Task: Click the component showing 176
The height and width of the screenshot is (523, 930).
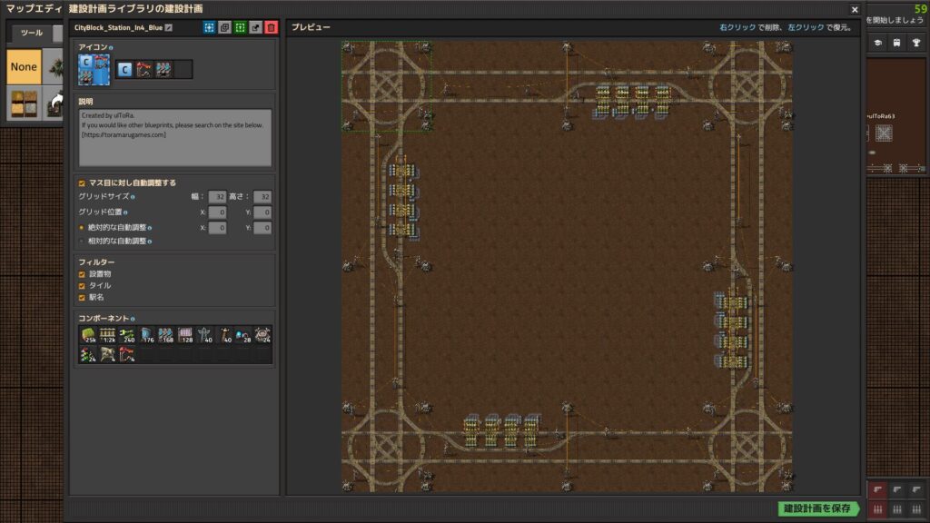Action: (146, 335)
